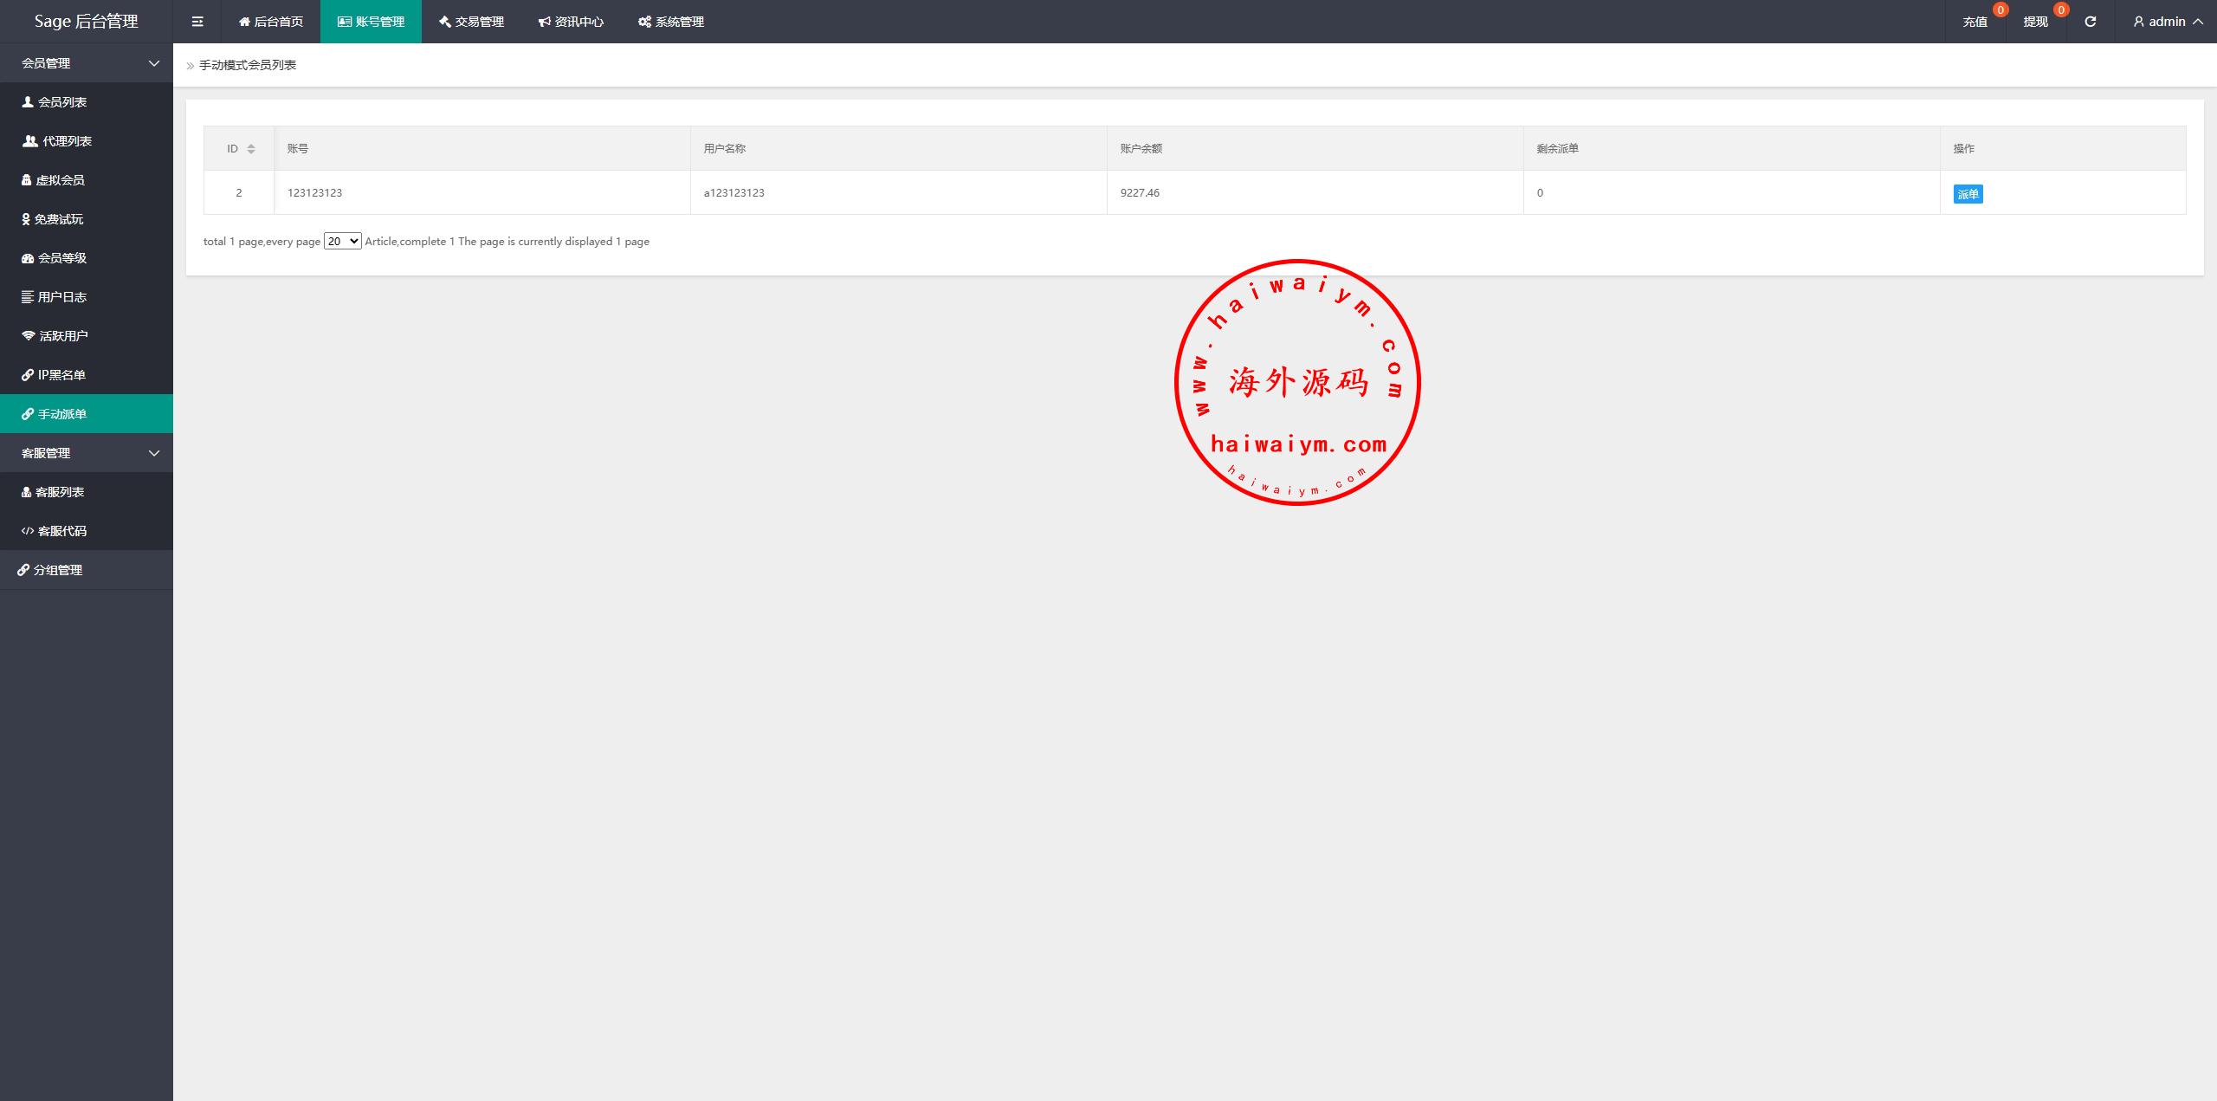
Task: Open 活跃用户 active users entry
Action: (62, 336)
